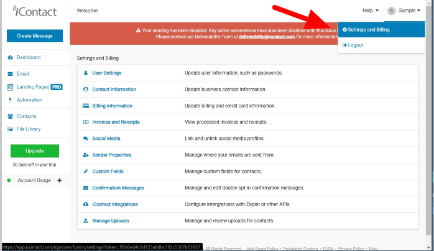The width and height of the screenshot is (434, 251).
Task: Choose Logout from the user menu
Action: 381,45
